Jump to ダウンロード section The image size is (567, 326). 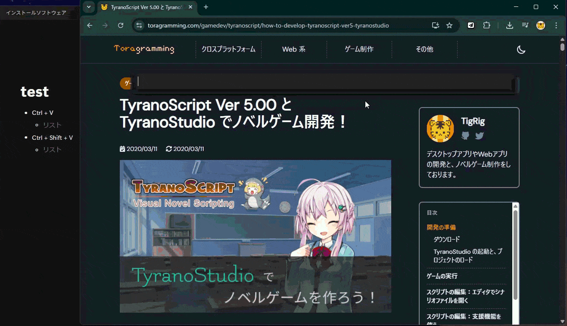click(447, 239)
